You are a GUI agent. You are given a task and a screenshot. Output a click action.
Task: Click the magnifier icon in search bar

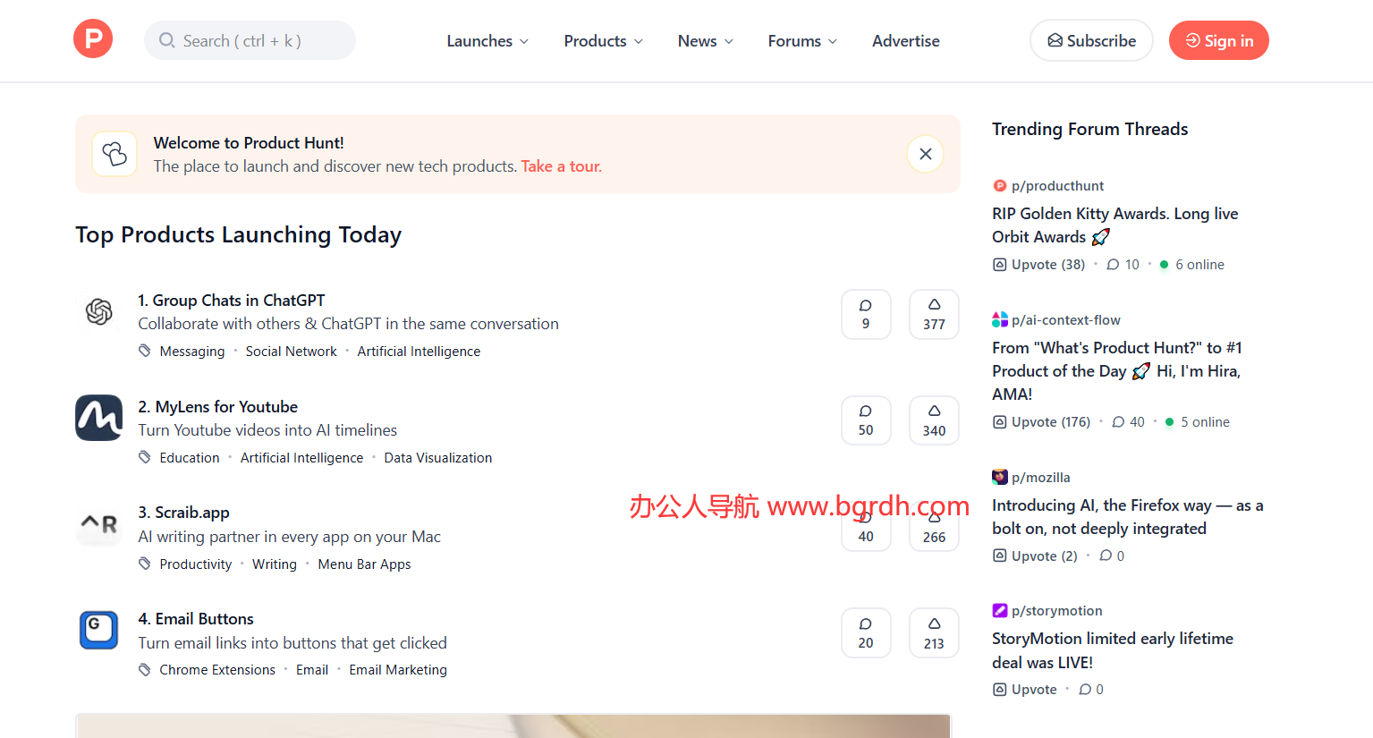[x=167, y=40]
